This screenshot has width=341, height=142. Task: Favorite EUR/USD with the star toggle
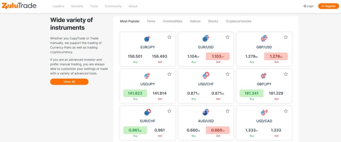(227, 37)
